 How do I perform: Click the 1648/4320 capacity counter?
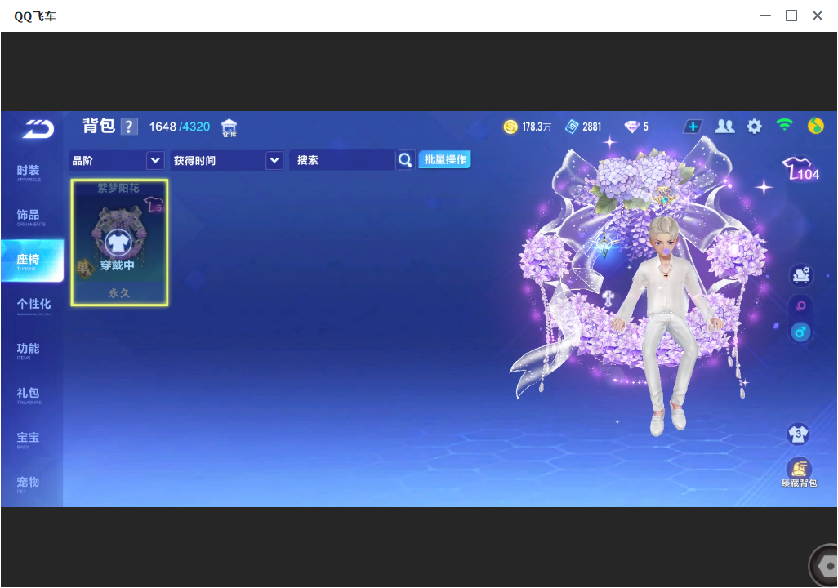[180, 127]
